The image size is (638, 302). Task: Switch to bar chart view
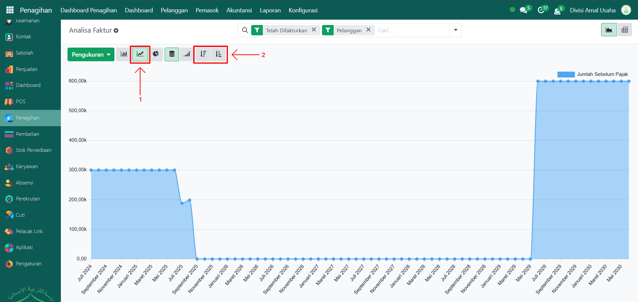(124, 54)
